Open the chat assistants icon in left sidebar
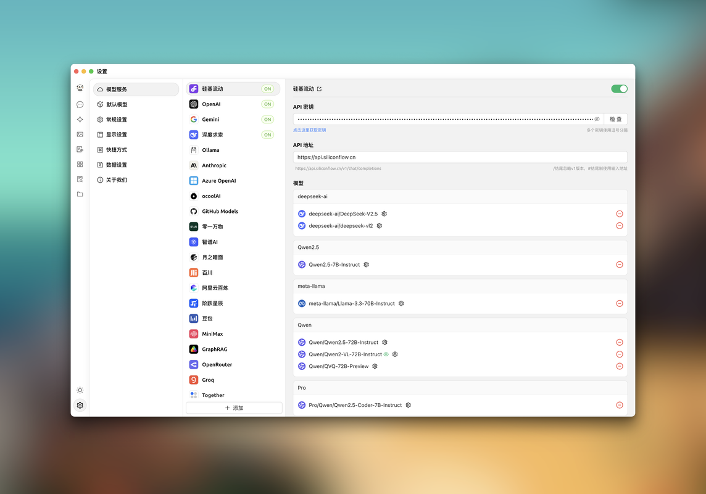The height and width of the screenshot is (494, 706). [80, 104]
